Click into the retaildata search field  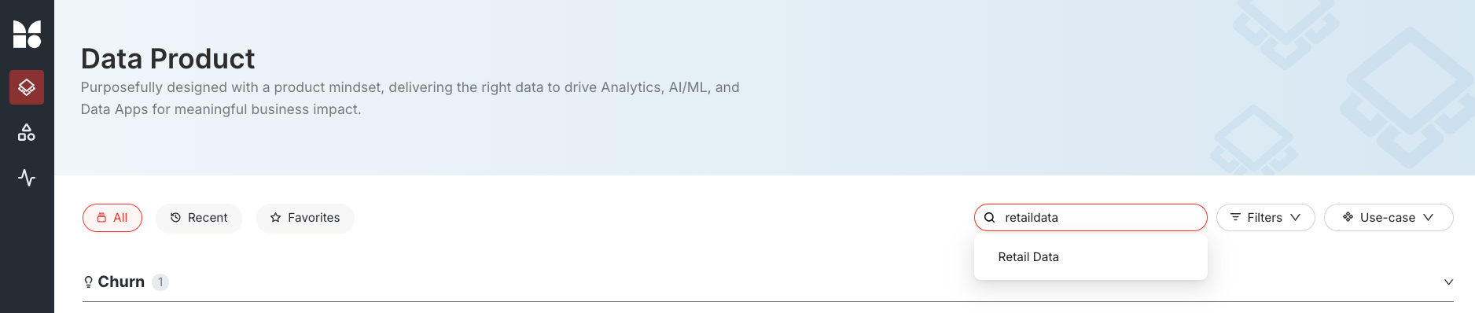coord(1091,218)
